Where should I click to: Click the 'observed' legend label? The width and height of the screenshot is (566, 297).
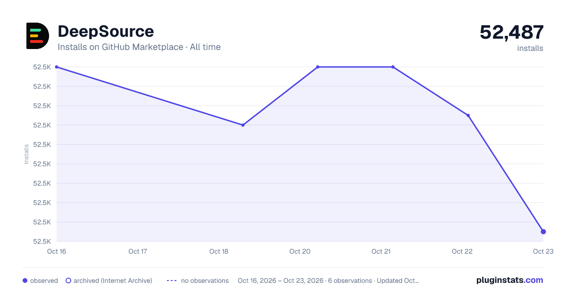[44, 280]
